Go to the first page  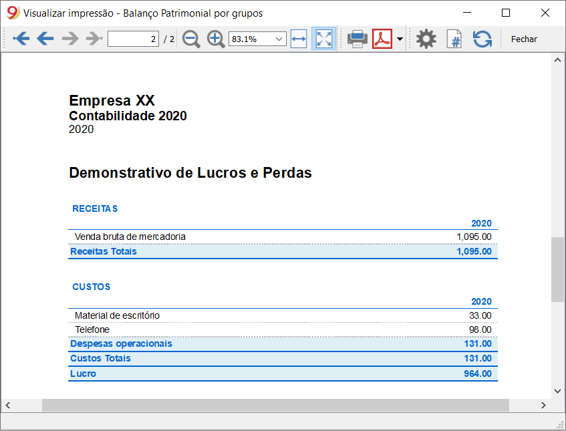pyautogui.click(x=21, y=39)
